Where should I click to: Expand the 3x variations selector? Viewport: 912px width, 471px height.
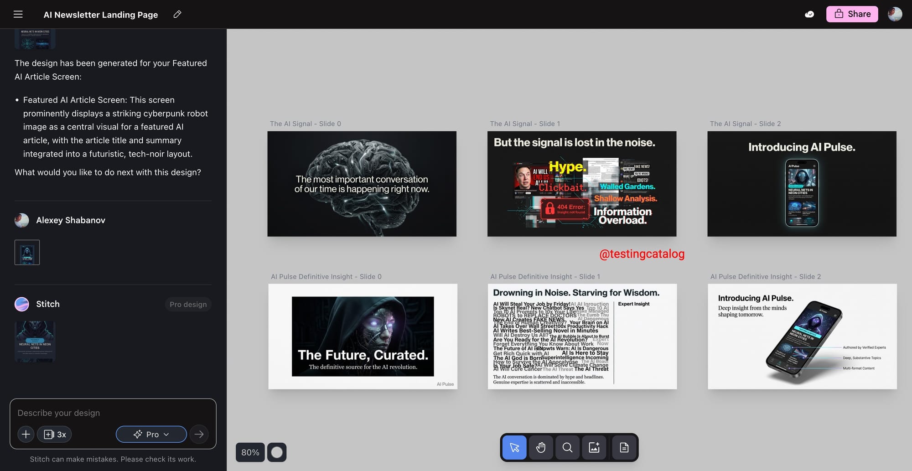click(55, 435)
